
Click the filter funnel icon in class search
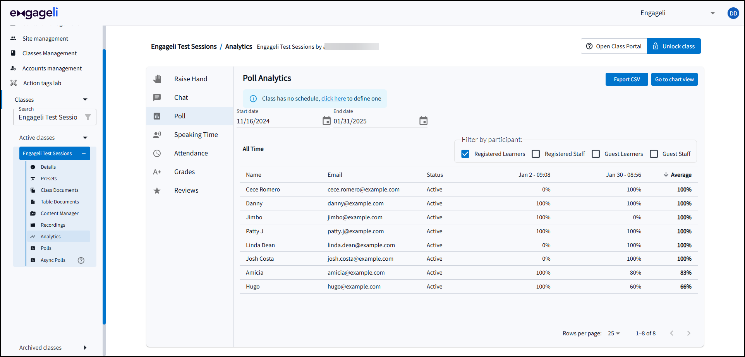pyautogui.click(x=88, y=117)
